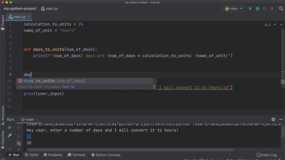Click the Run console horizontal scrollbar
Viewport: 285px width, 160px height.
(x=130, y=150)
